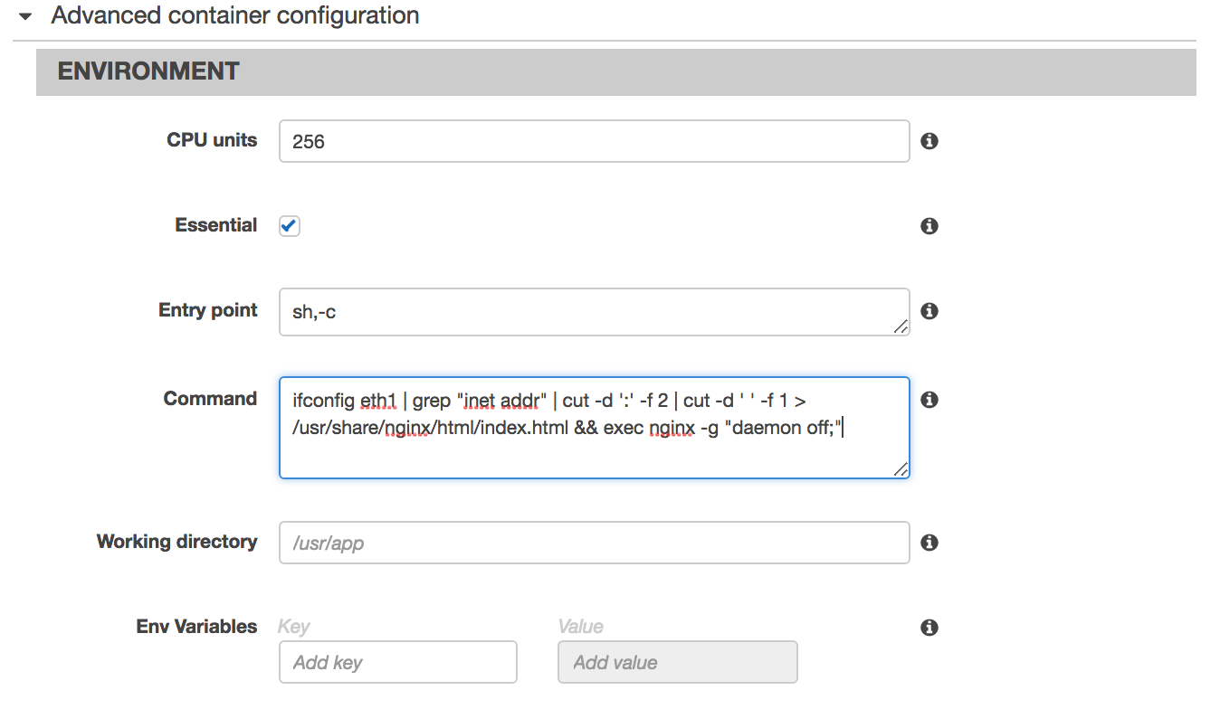Open the Env Variables info icon
Image resolution: width=1220 pixels, height=709 pixels.
929,628
